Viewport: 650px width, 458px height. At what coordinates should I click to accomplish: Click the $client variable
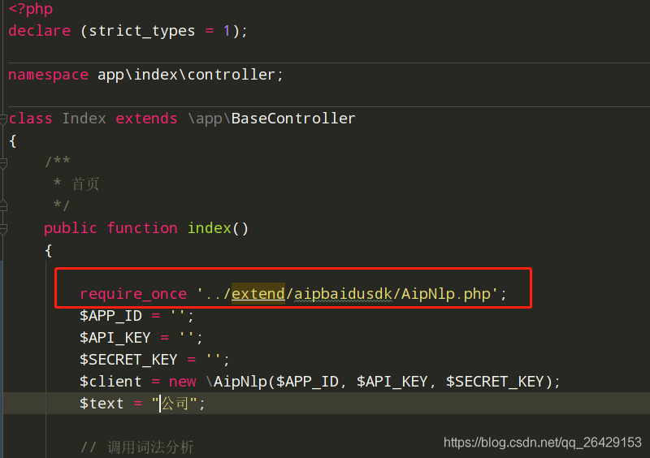110,382
